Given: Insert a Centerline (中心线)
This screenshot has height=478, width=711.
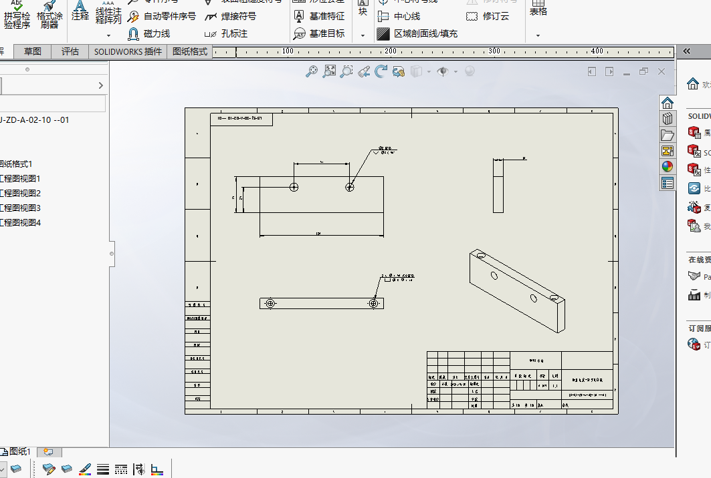Looking at the screenshot, I should [399, 16].
